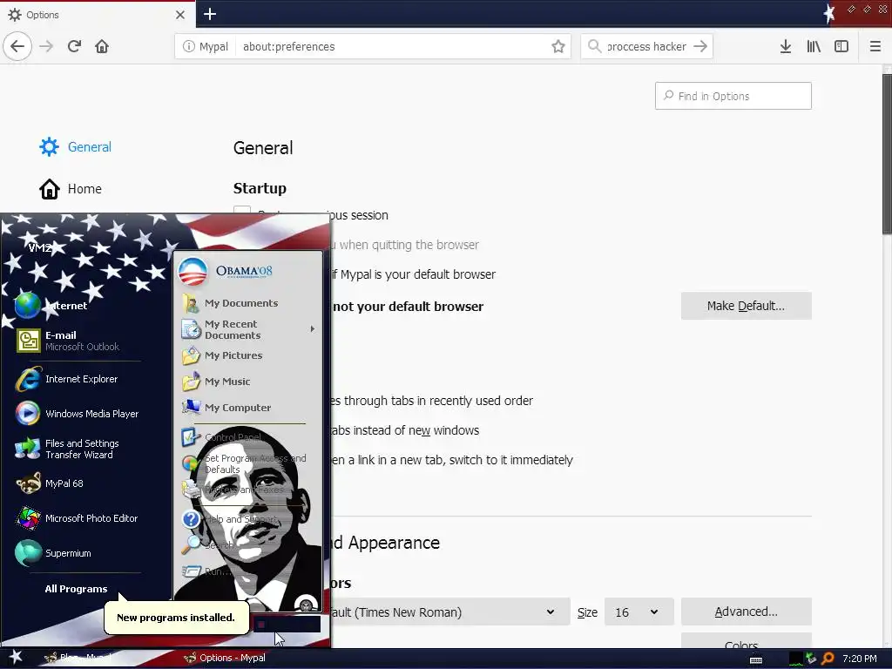Viewport: 892px width, 669px height.
Task: Open E-mail Microsoft Outlook entry
Action: click(x=68, y=341)
